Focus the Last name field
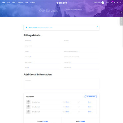123x123 pixels. pyautogui.click(x=81, y=41)
